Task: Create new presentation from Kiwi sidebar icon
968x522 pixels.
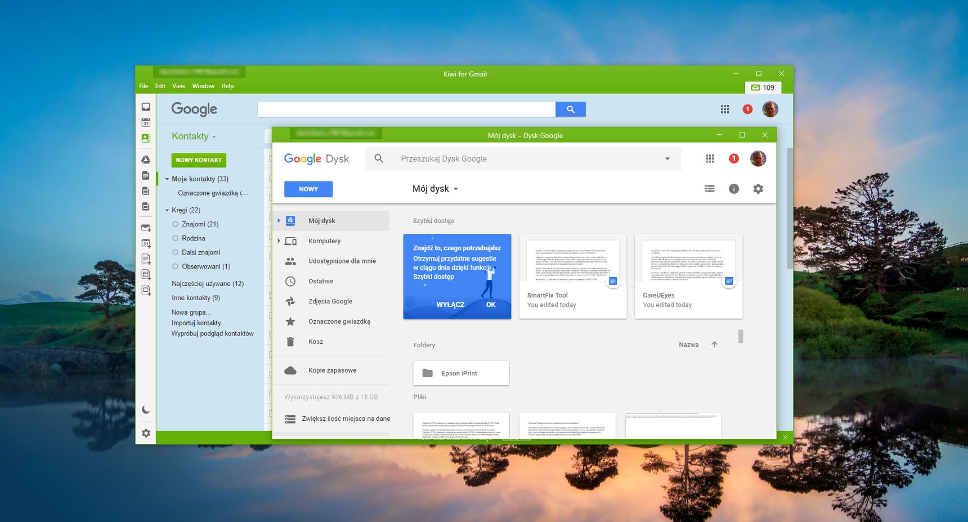Action: pyautogui.click(x=146, y=290)
